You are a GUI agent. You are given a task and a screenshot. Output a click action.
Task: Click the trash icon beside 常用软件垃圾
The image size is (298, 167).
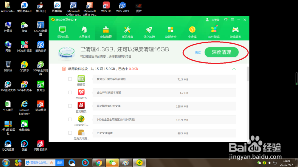[64, 69]
